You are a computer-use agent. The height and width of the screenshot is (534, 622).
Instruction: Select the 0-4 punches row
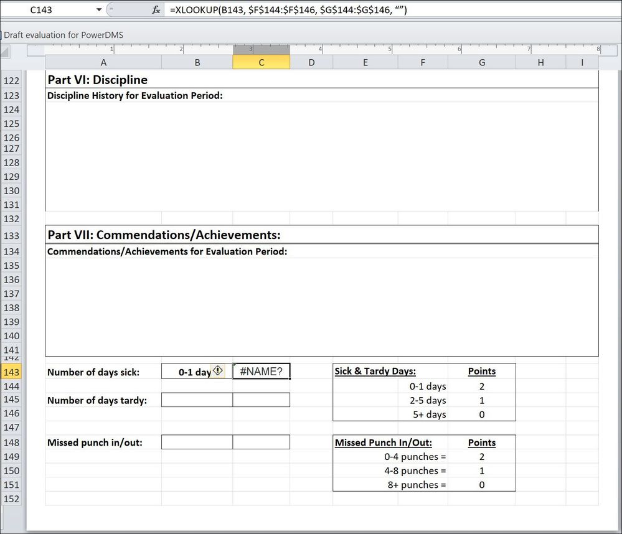(415, 457)
